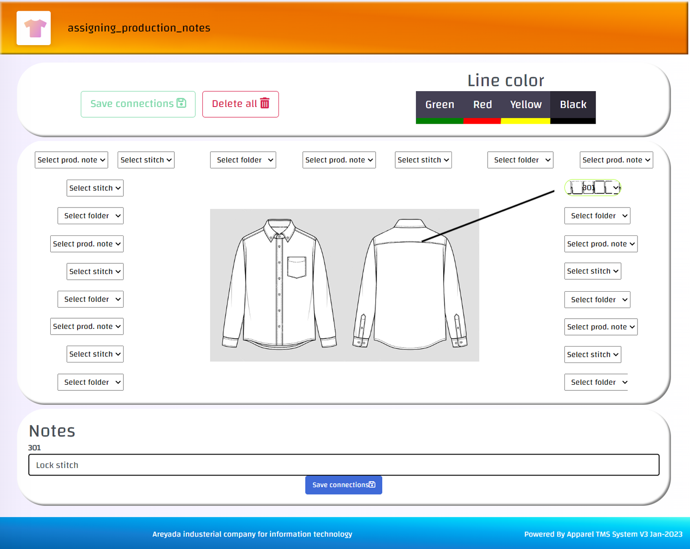Open the stitch dropdown showing 301

[x=593, y=188]
